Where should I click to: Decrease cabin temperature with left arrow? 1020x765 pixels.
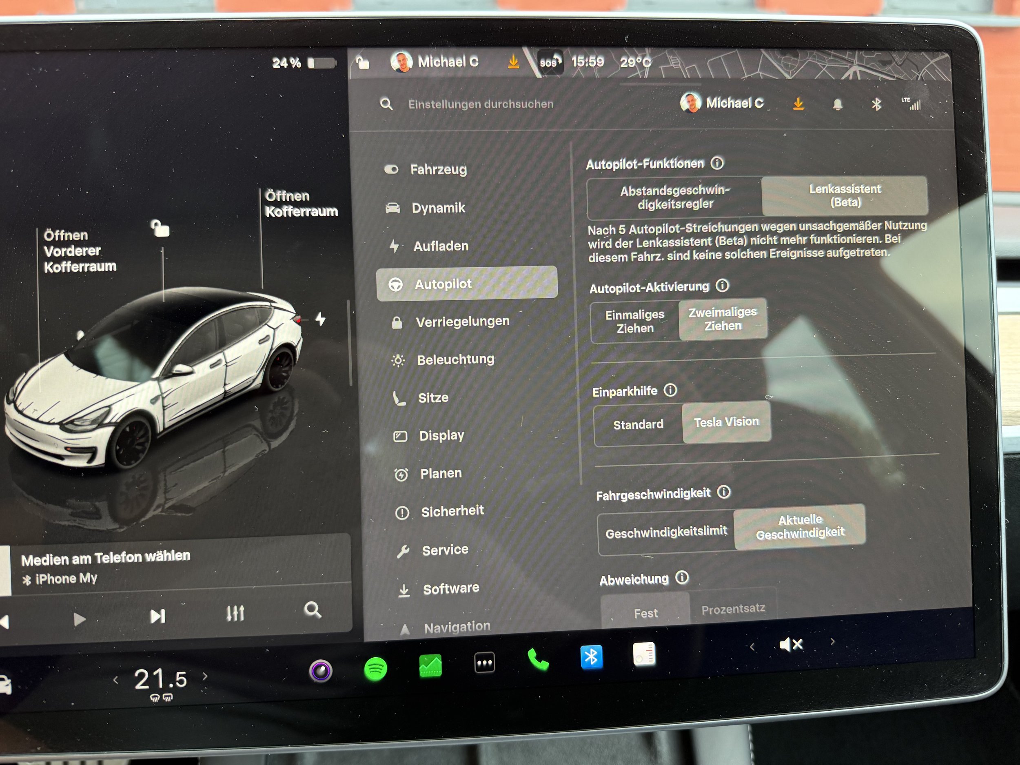click(116, 680)
